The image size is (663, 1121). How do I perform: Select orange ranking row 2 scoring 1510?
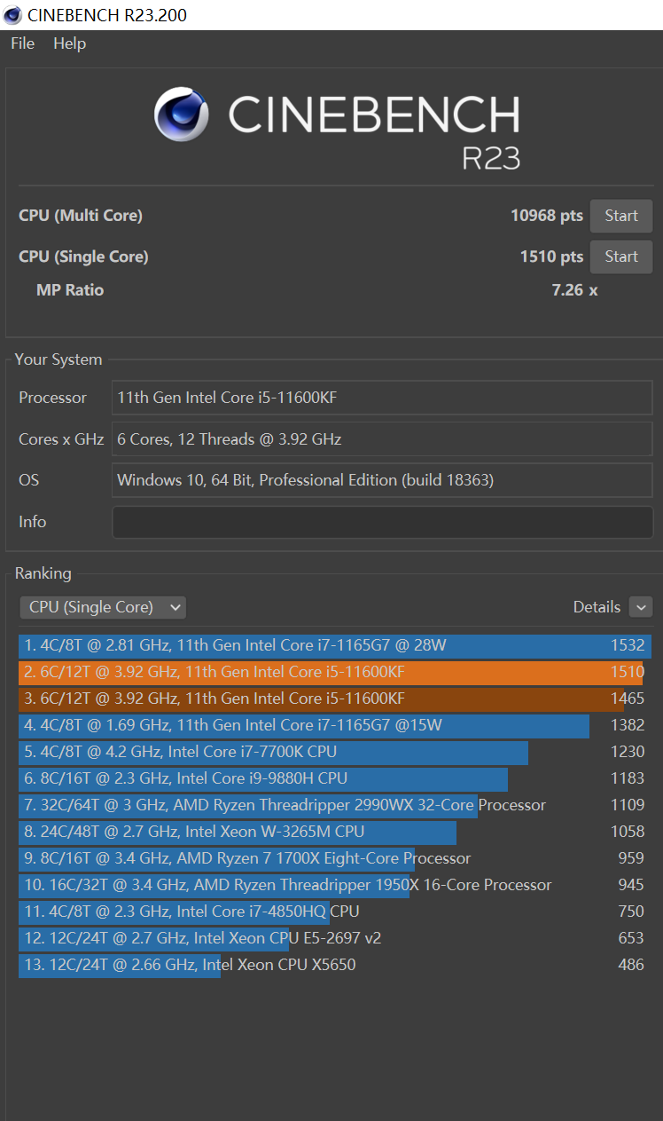click(335, 672)
